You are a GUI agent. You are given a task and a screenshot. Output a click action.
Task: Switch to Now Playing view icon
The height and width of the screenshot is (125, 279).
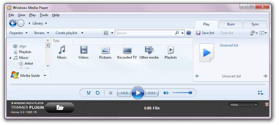(x=260, y=93)
